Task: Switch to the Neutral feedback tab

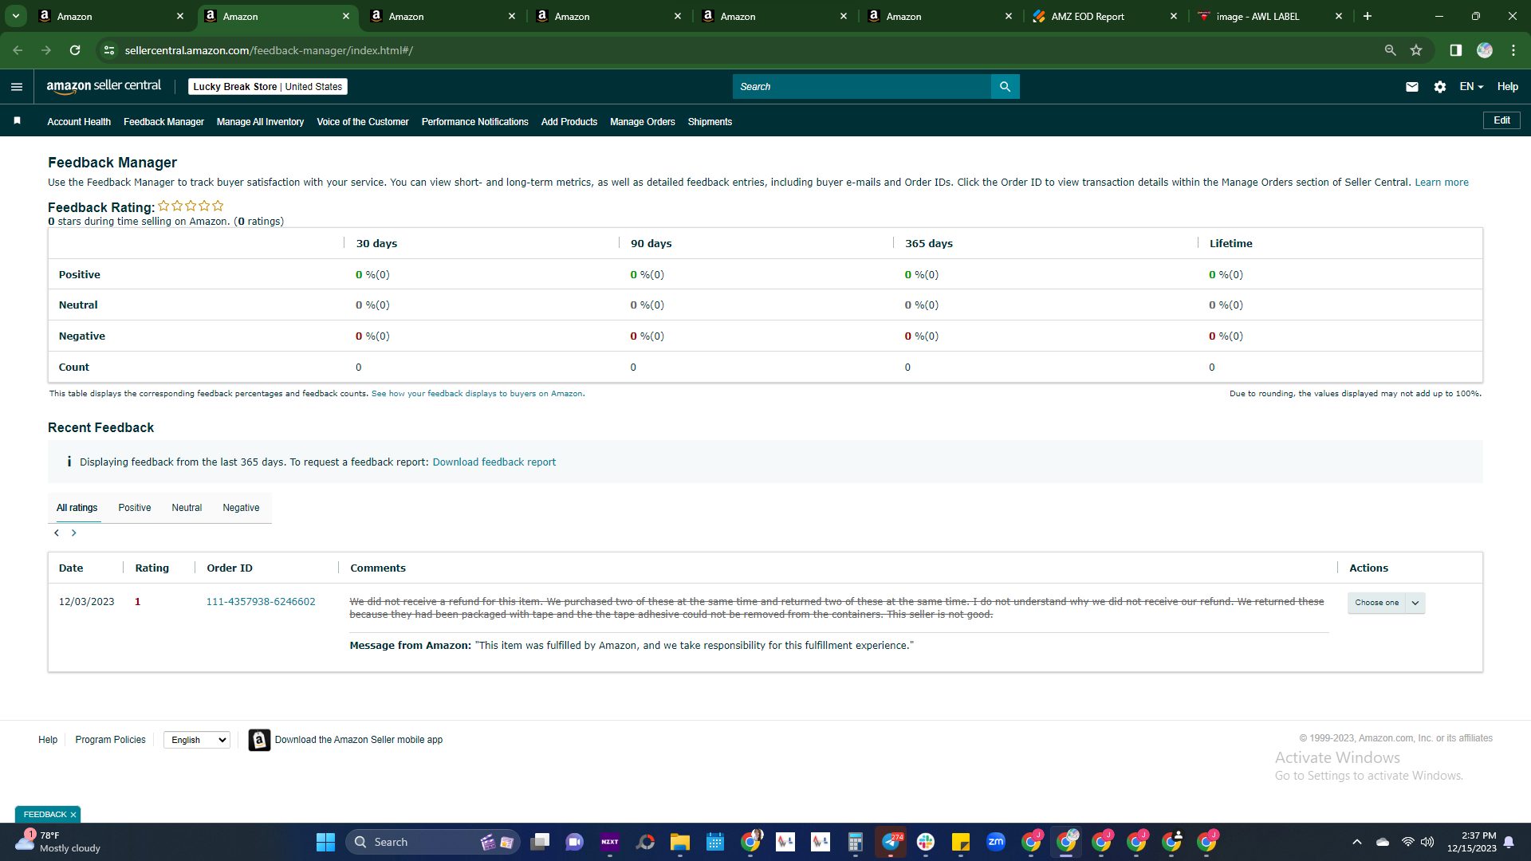Action: [x=187, y=508]
